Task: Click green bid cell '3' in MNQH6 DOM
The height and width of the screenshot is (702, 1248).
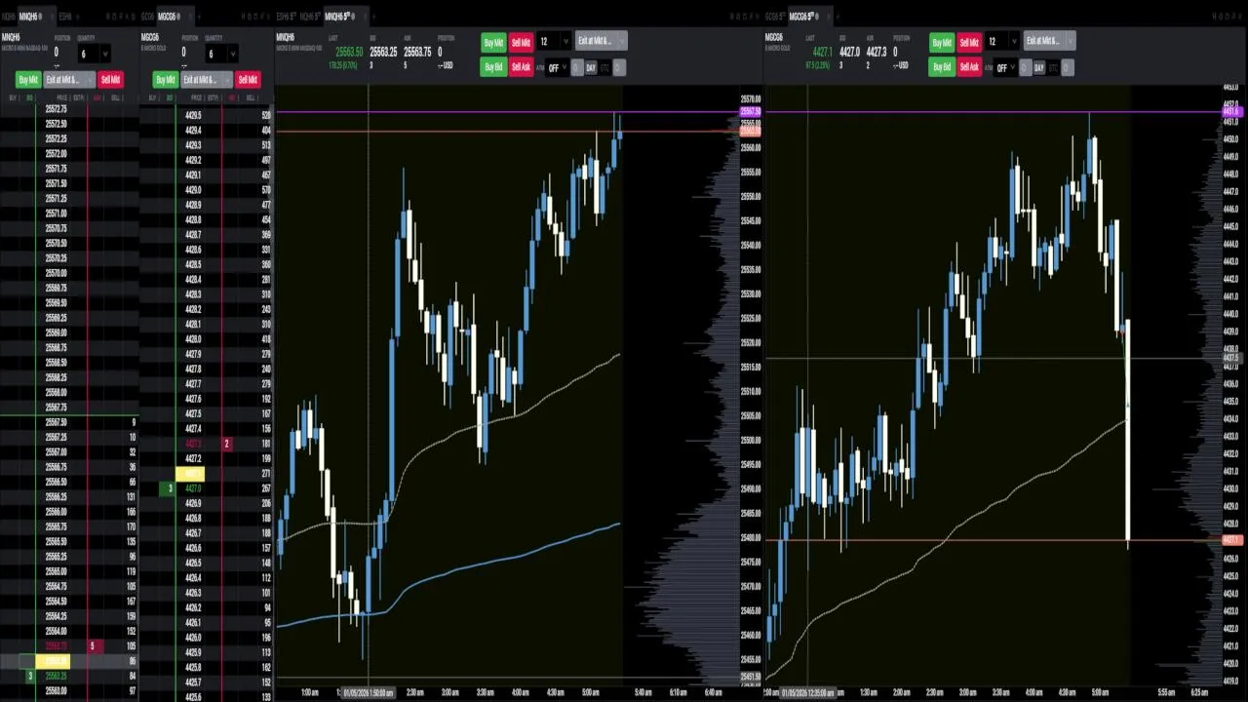Action: pyautogui.click(x=30, y=676)
